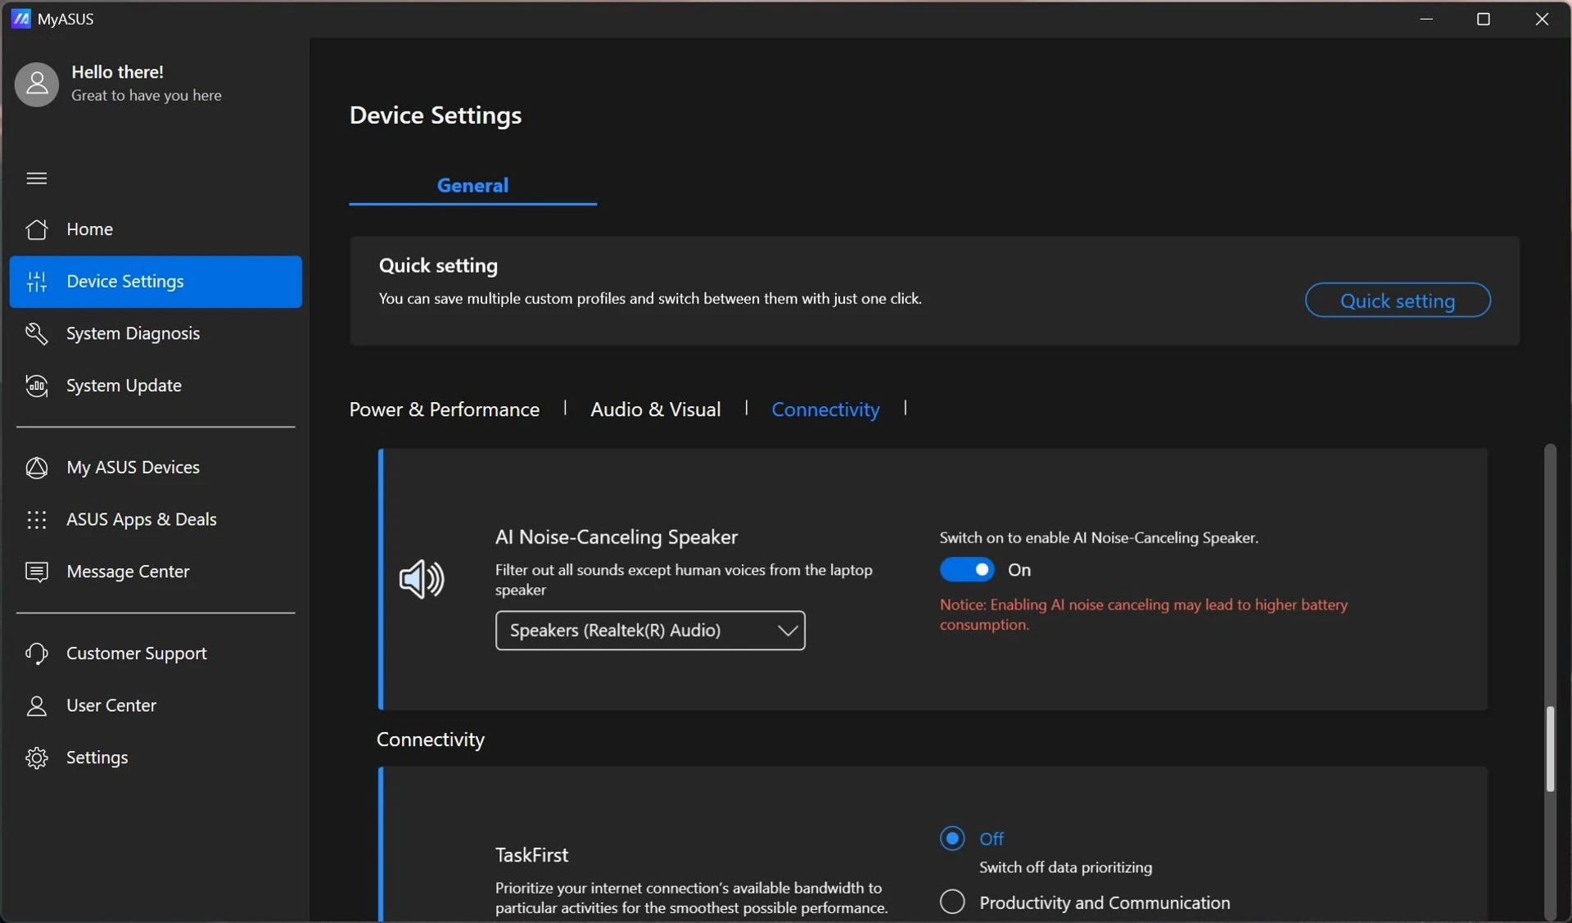
Task: Close the MyASUS window
Action: [x=1542, y=18]
